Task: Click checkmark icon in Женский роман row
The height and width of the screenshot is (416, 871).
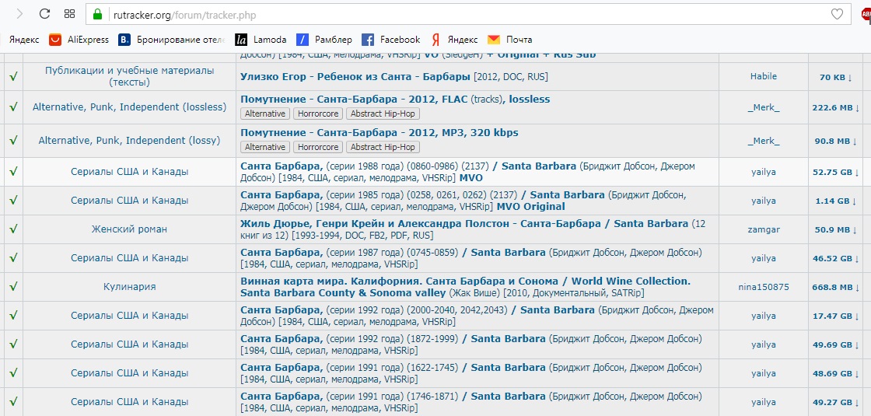Action: pos(12,229)
